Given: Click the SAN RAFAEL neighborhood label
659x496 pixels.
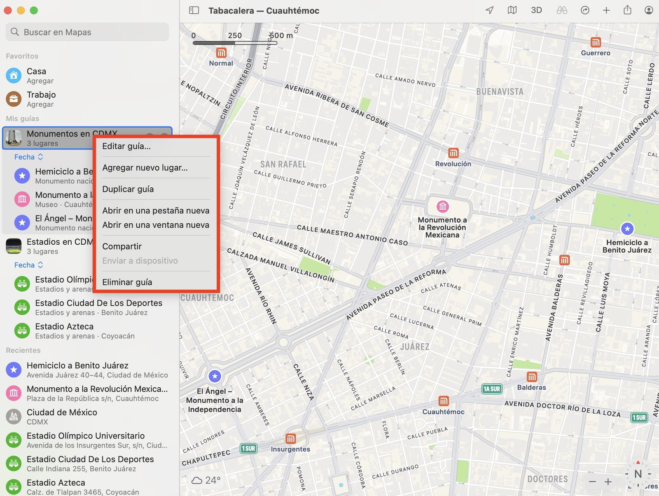Looking at the screenshot, I should click(283, 164).
